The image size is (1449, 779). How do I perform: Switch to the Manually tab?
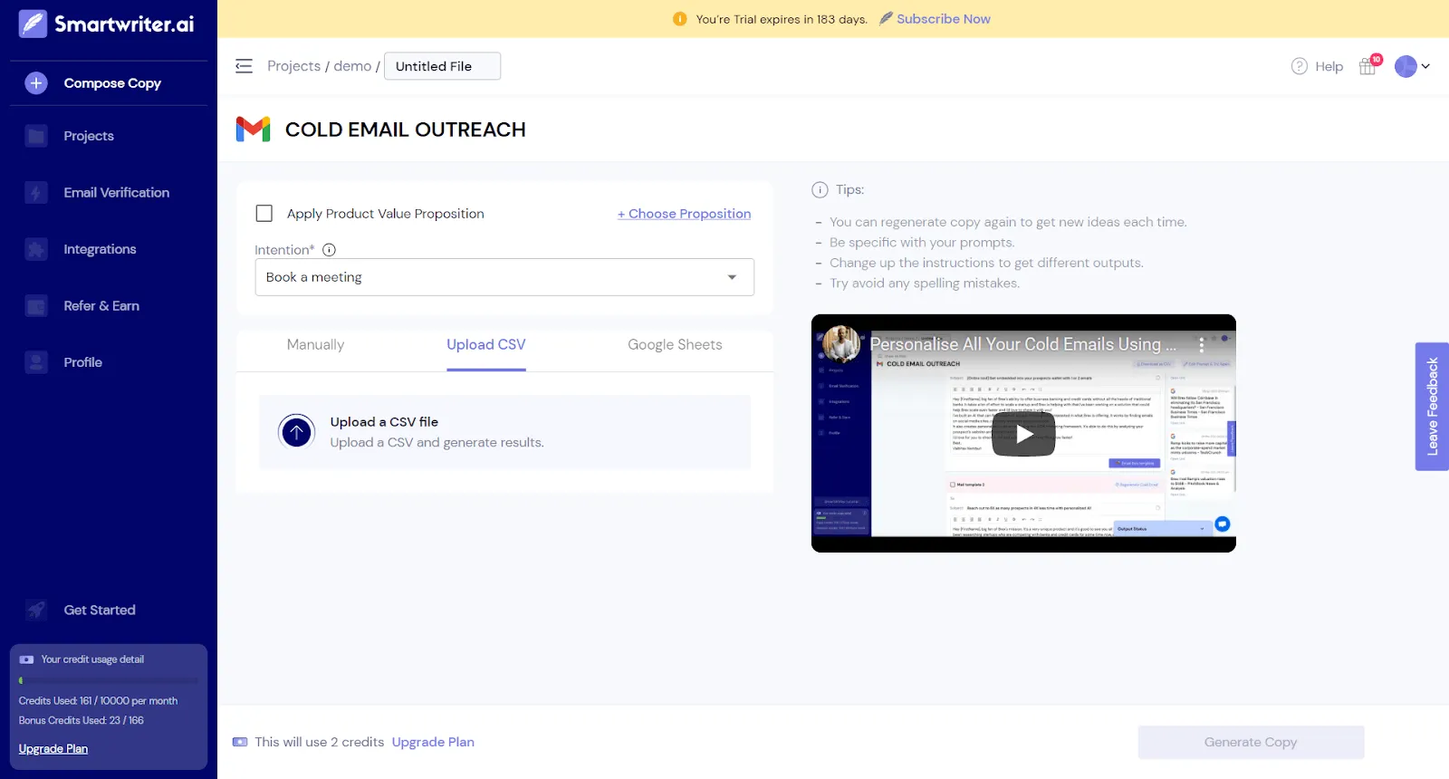[315, 345]
